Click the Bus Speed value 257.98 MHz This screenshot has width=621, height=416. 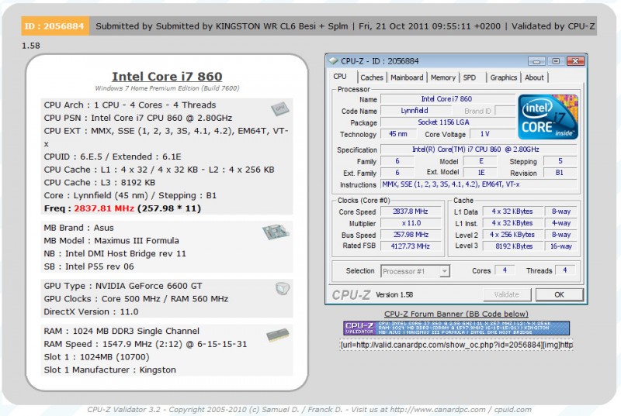click(x=411, y=235)
